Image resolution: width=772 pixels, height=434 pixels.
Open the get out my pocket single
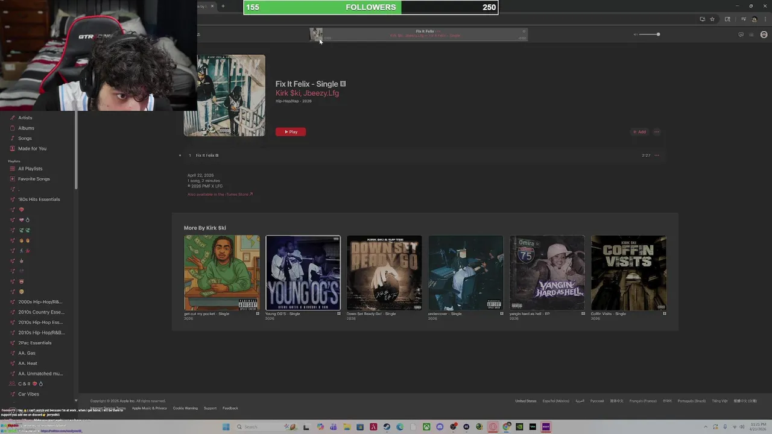[222, 273]
